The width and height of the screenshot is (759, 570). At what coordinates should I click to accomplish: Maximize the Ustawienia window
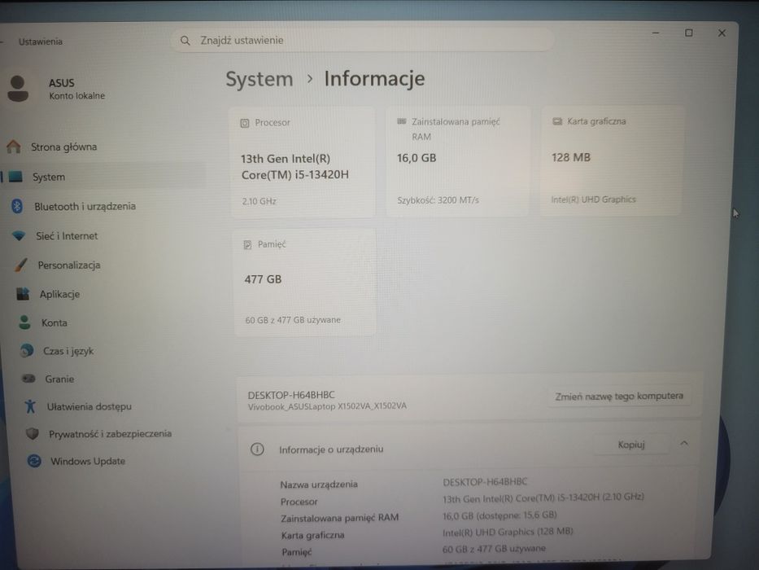(x=689, y=33)
